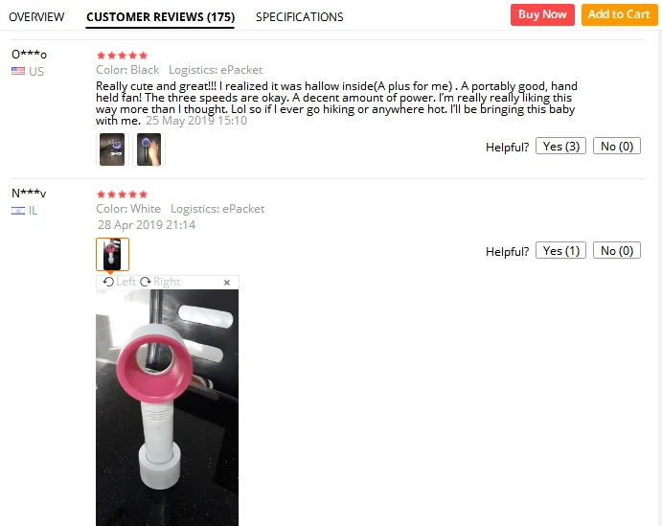Image resolution: width=662 pixels, height=526 pixels.
Task: Click the five-star rating of O***o
Action: tap(122, 56)
